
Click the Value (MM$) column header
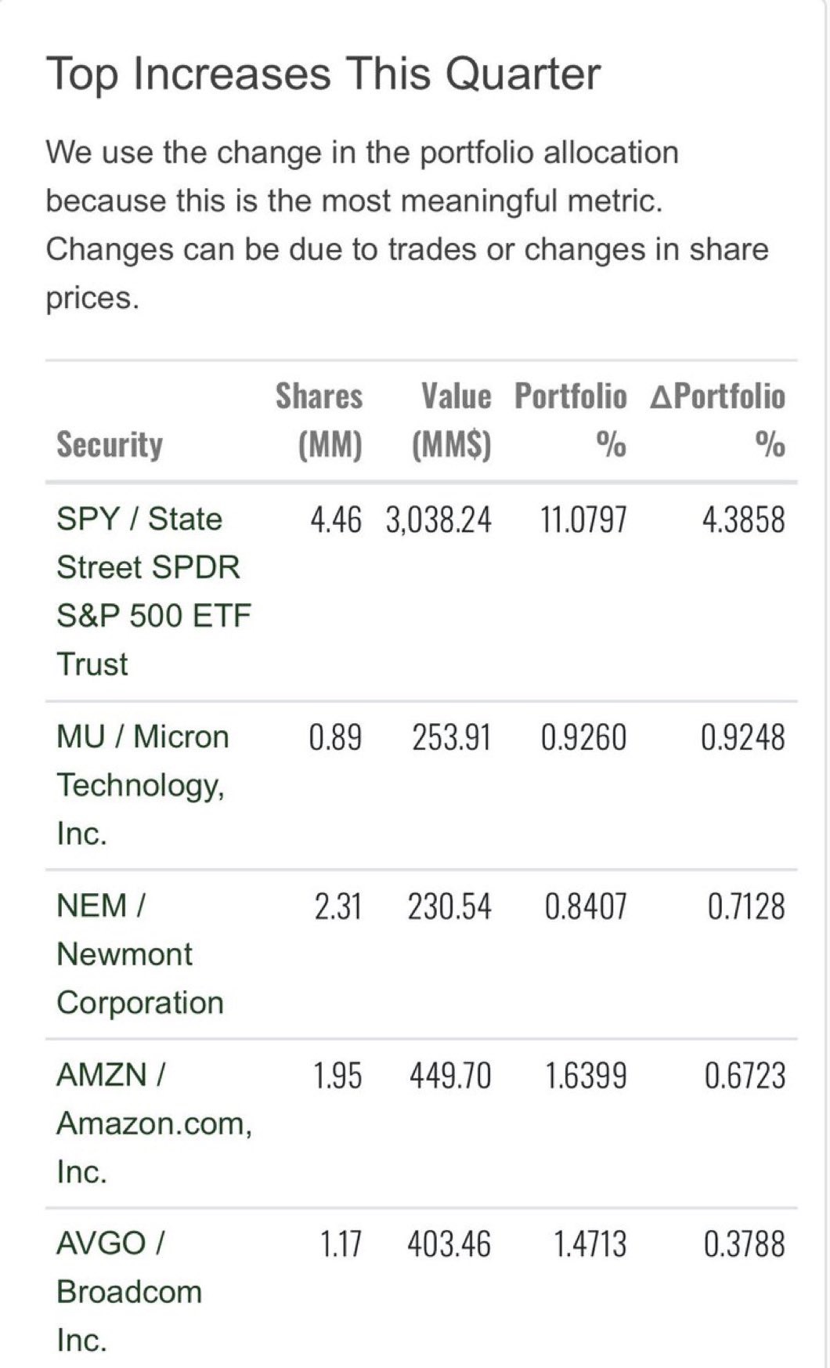(453, 420)
